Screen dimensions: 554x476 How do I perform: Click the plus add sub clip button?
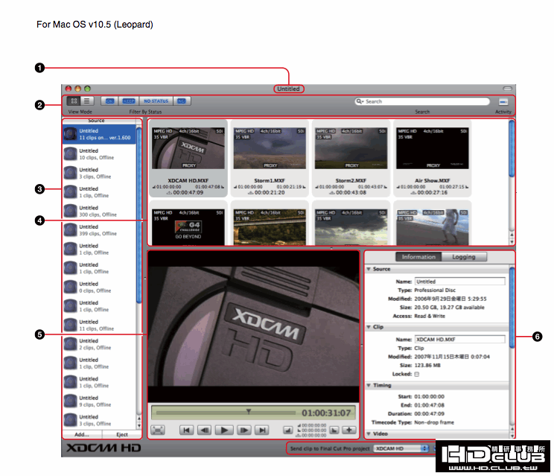pos(349,430)
